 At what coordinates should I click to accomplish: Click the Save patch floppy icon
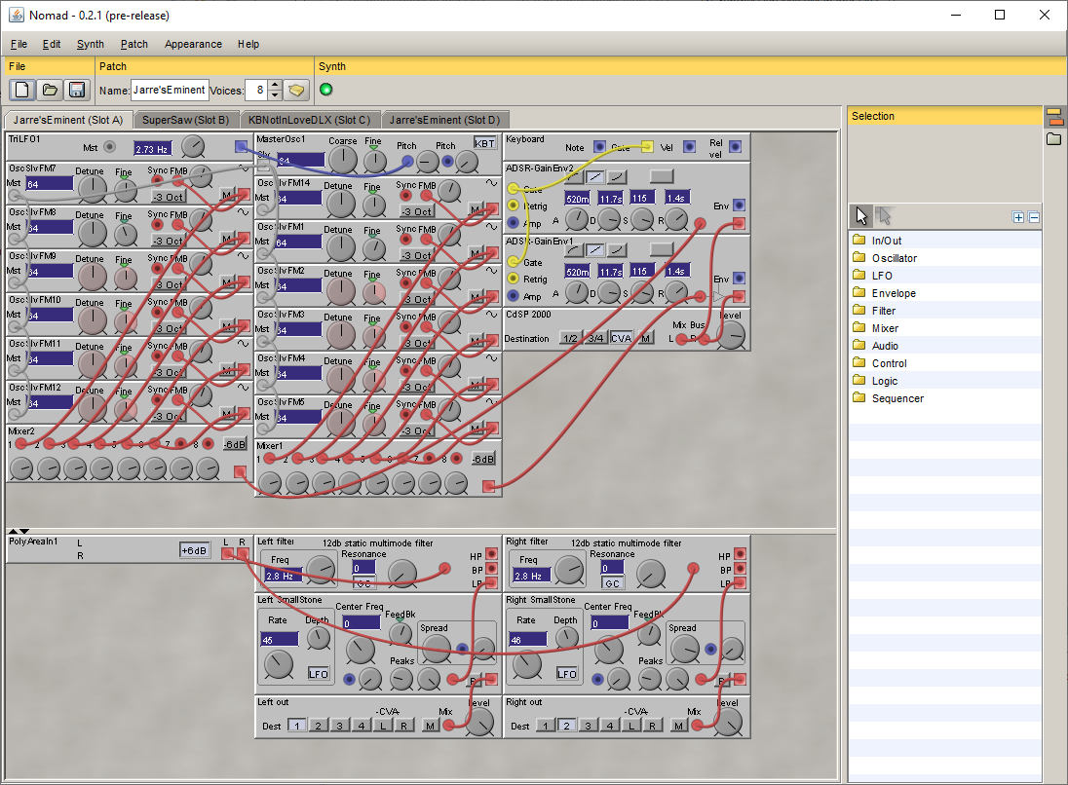[76, 91]
